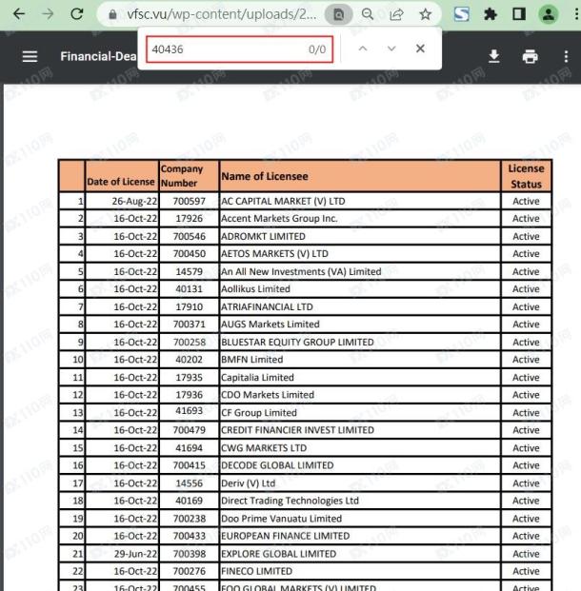Select Capitalia Limited entry
Screen dimensions: 581x591
point(257,378)
